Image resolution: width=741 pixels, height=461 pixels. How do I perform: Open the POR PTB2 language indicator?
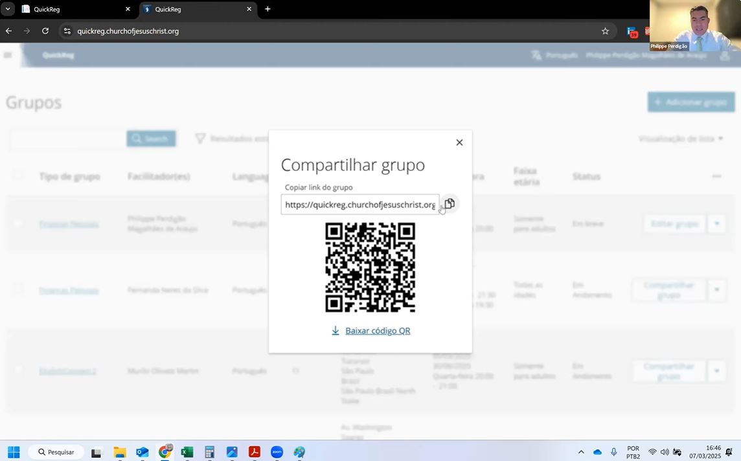(x=633, y=452)
